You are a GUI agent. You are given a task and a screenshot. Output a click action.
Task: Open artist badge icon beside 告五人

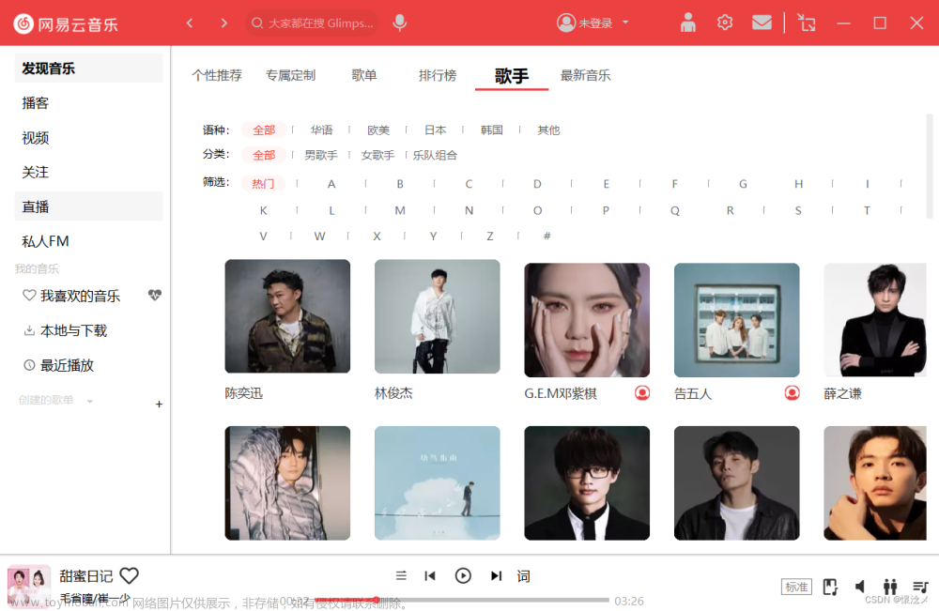click(792, 392)
